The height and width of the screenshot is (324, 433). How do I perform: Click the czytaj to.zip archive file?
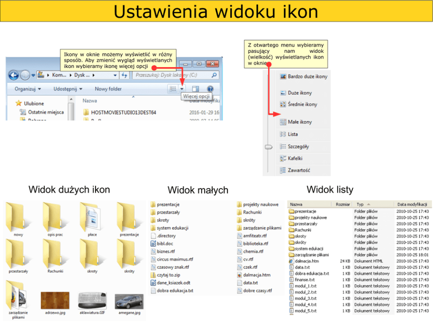pos(169,275)
